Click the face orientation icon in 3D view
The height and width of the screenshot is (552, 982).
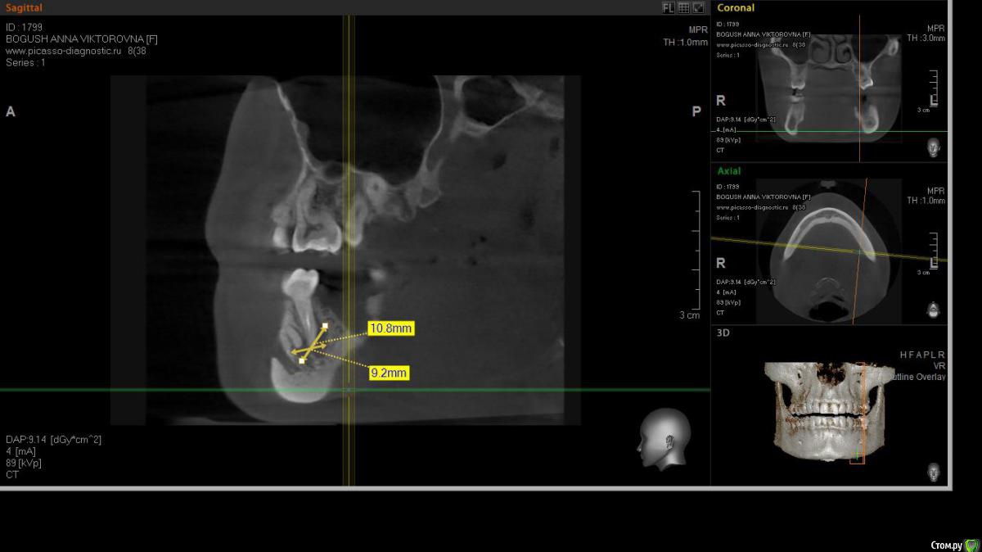pos(934,472)
